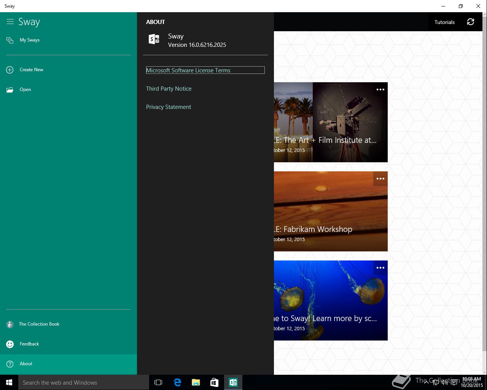Viewport: 487px width, 390px height.
Task: Choose Open in the sidebar
Action: point(68,90)
